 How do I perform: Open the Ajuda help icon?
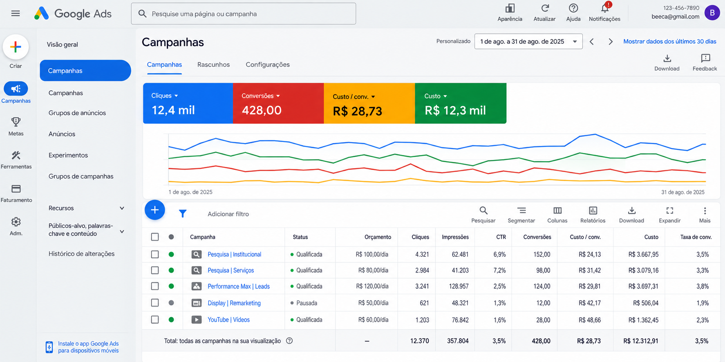click(x=573, y=8)
